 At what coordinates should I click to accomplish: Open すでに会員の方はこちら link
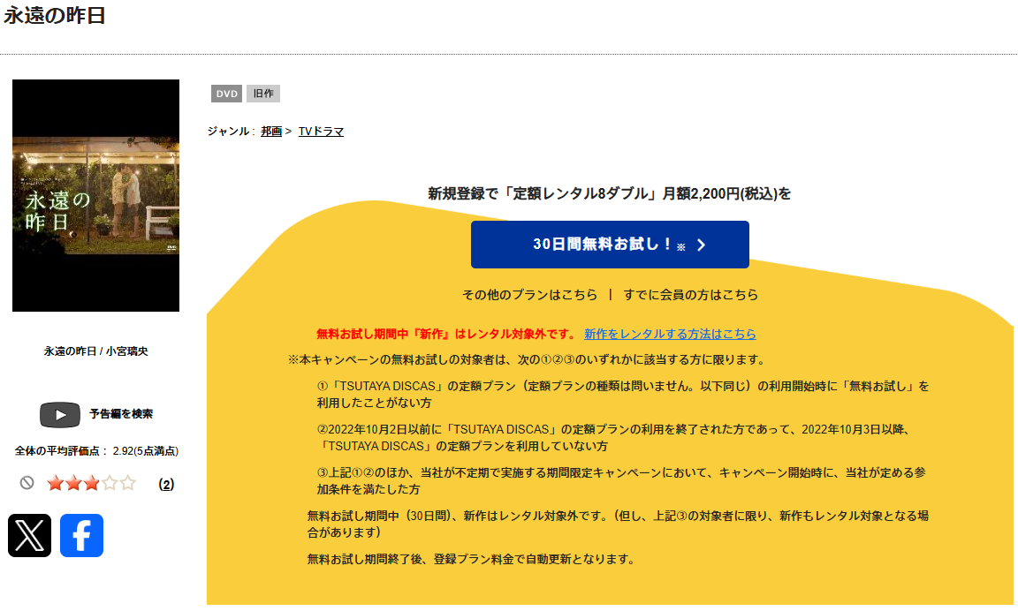[x=691, y=295]
